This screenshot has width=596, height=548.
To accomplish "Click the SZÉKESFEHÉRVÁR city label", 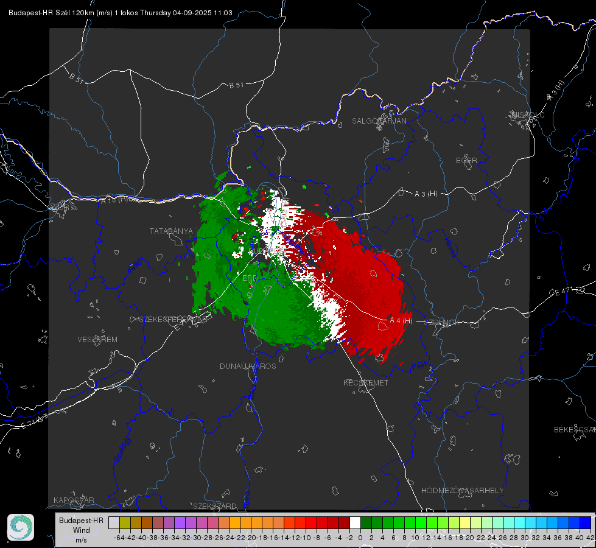I will tap(173, 320).
